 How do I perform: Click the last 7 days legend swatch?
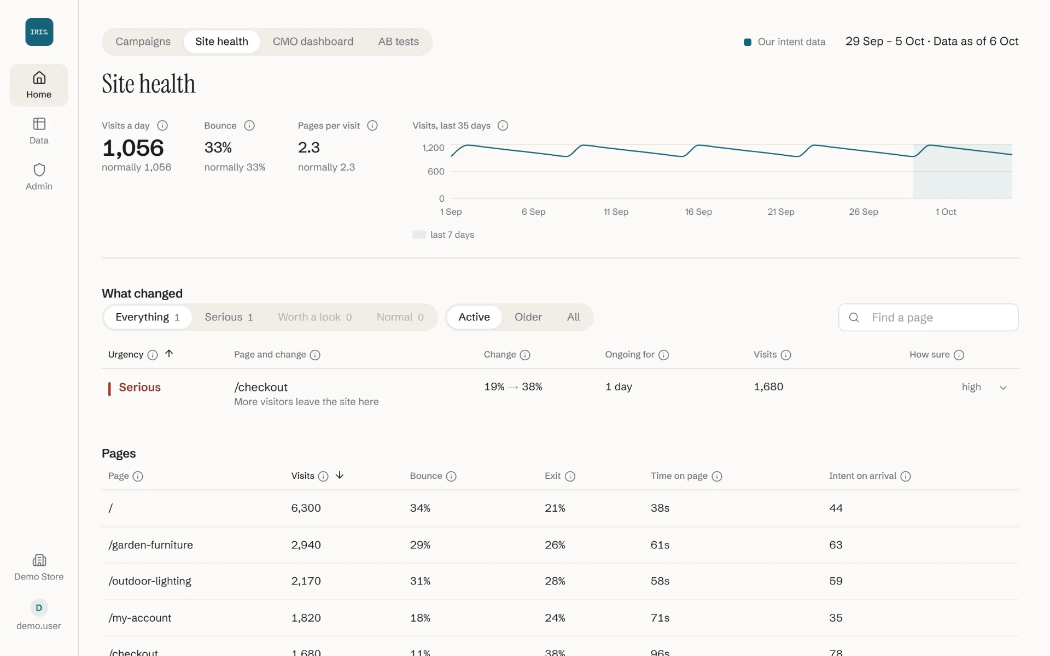(419, 235)
